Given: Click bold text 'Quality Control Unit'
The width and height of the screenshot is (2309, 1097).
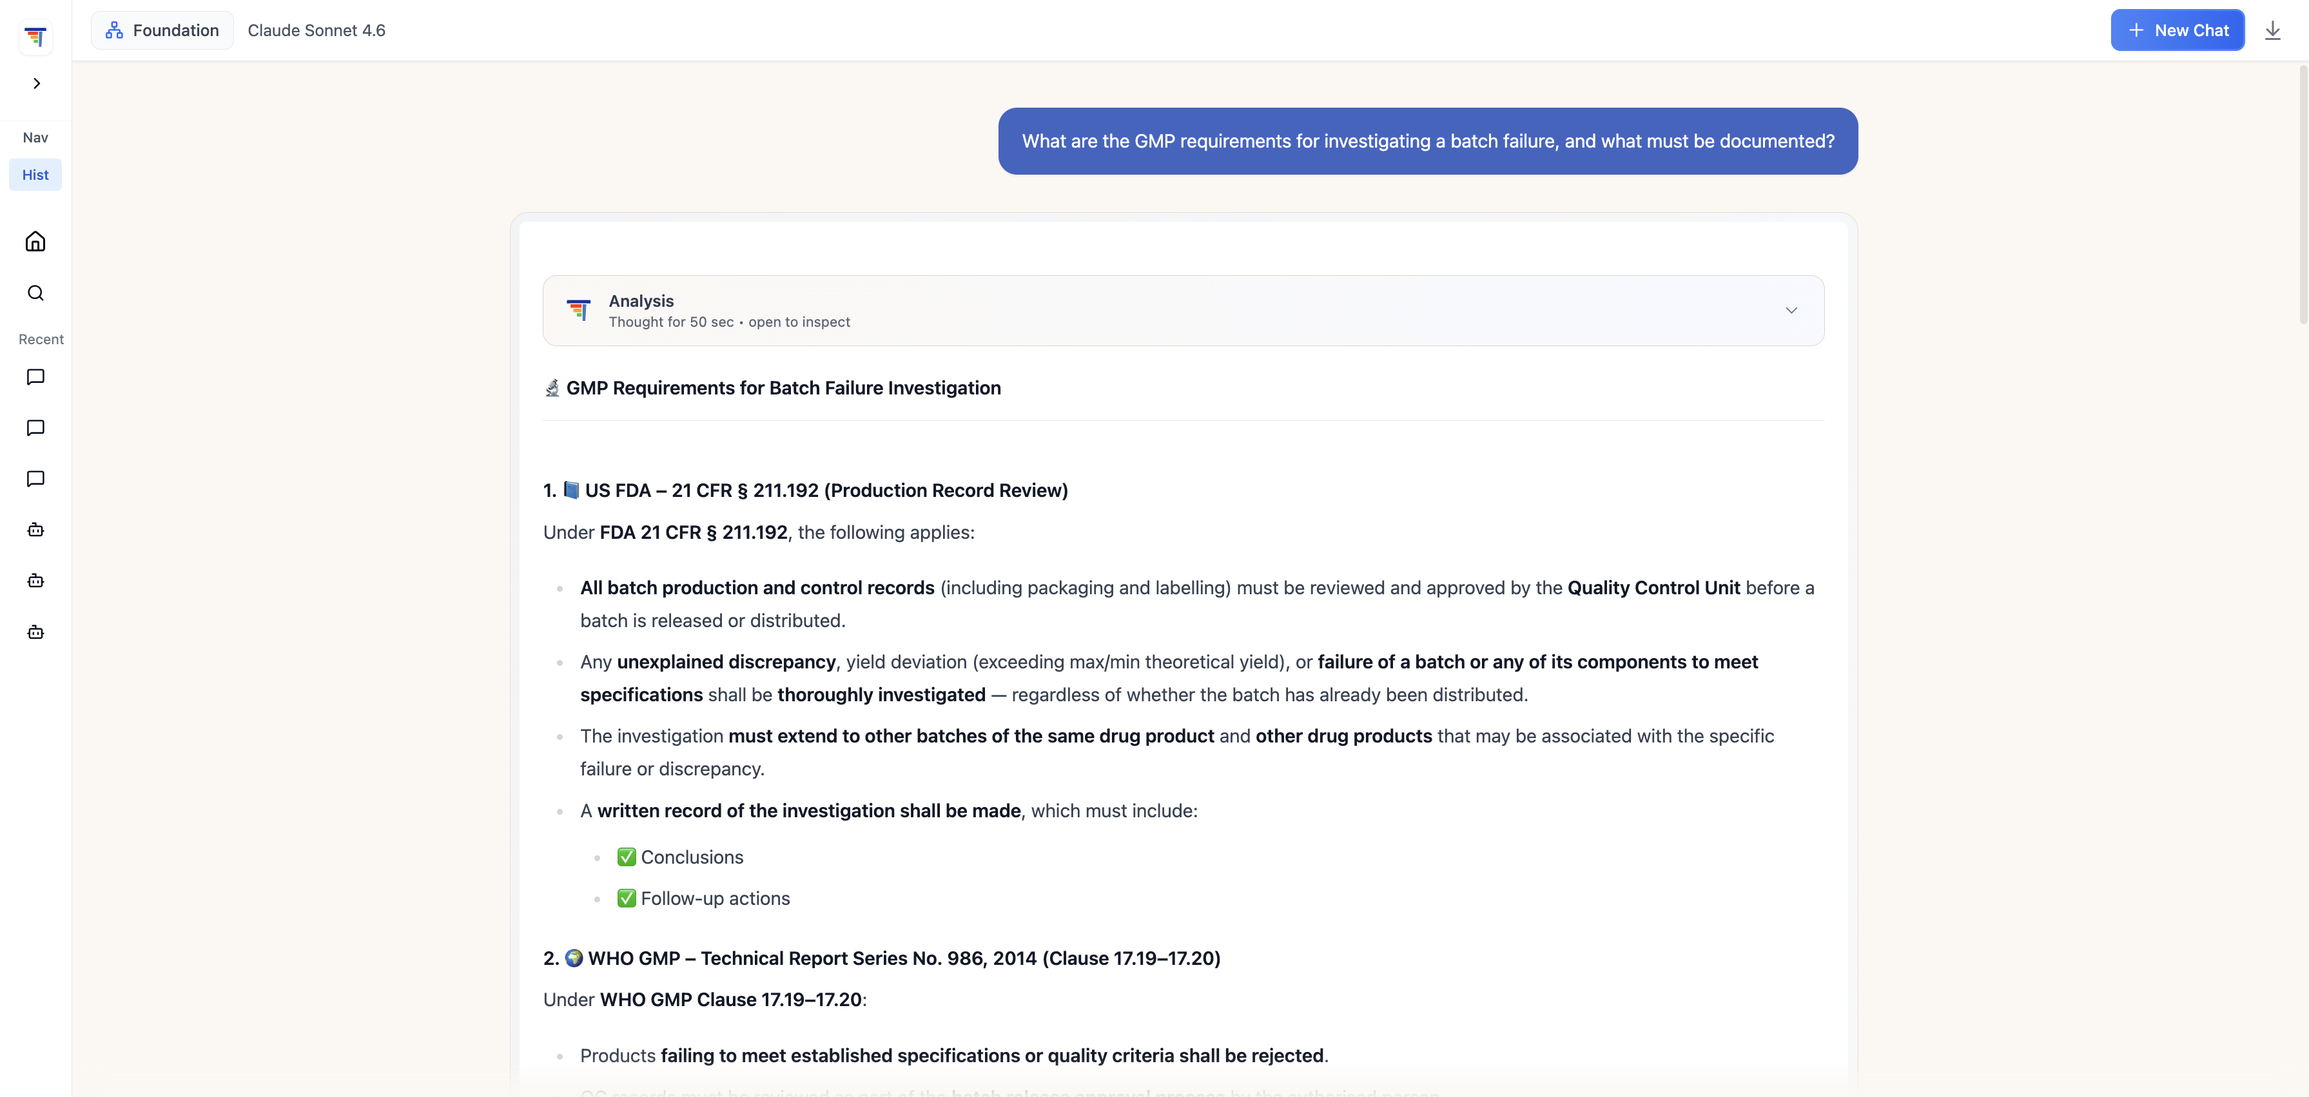Looking at the screenshot, I should pos(1654,588).
